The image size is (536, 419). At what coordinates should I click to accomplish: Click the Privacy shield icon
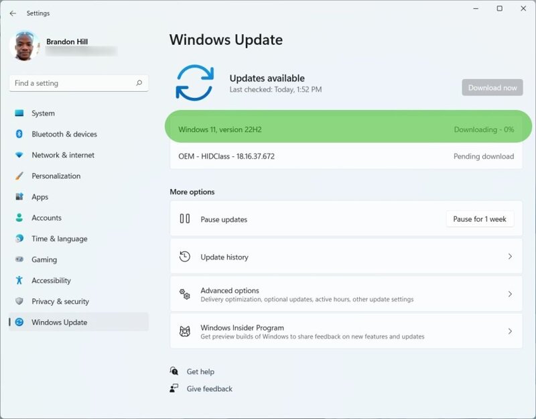(x=19, y=301)
